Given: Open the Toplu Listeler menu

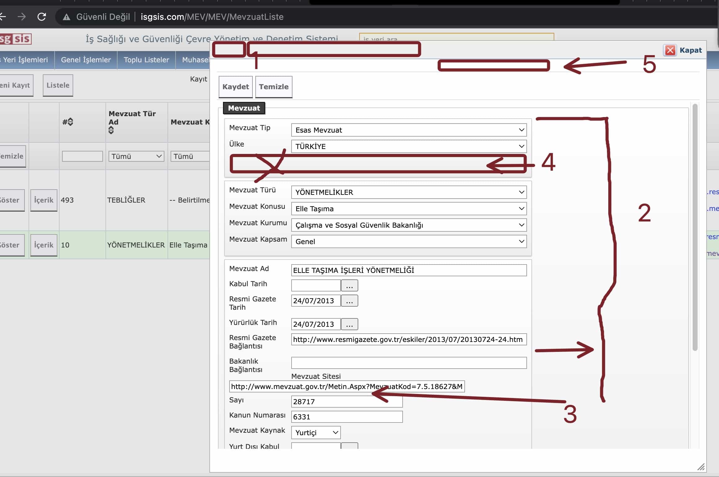Looking at the screenshot, I should coord(146,60).
